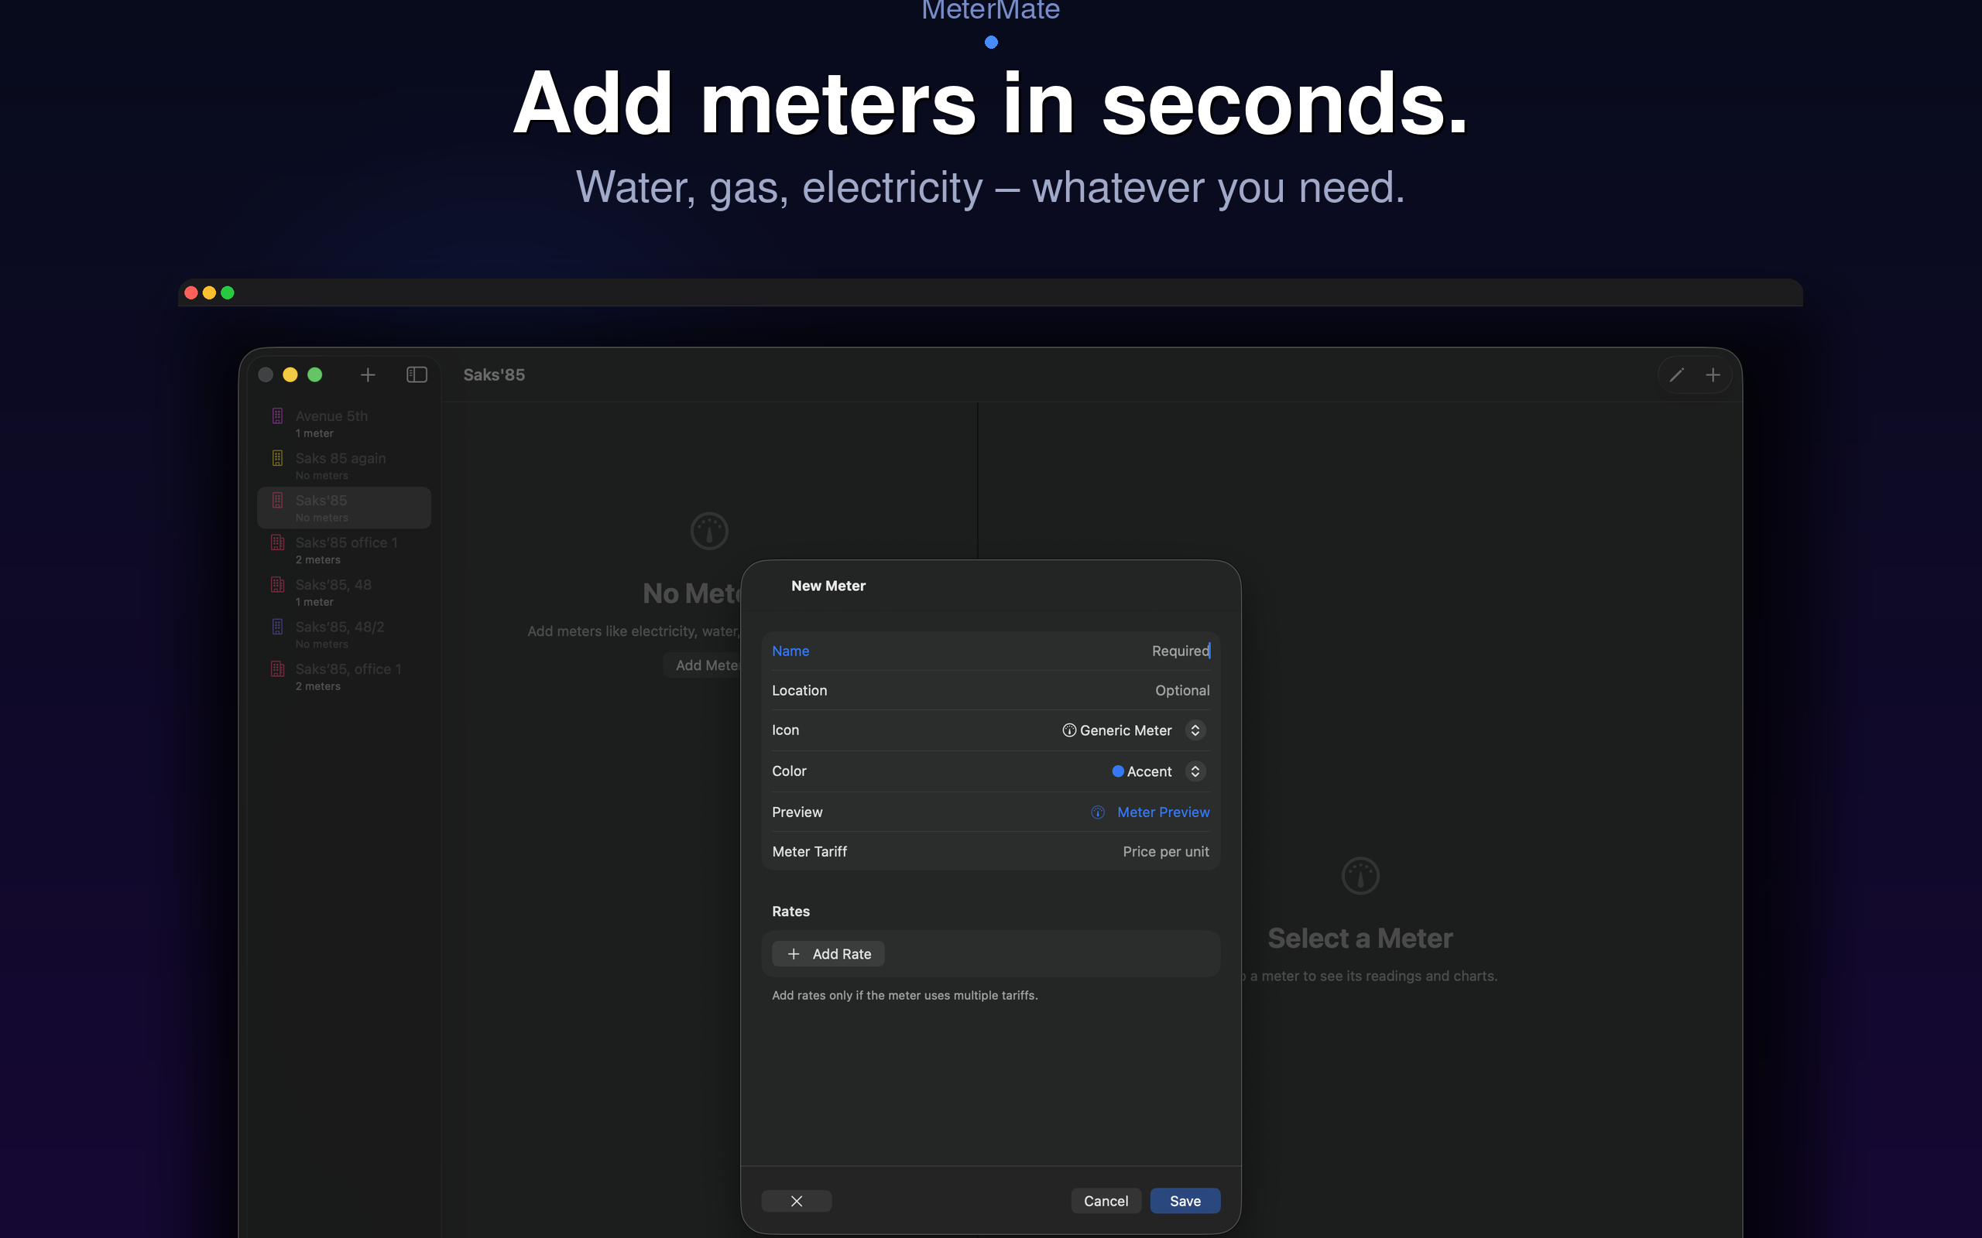The image size is (1982, 1238).
Task: Click the inner window yellow minimize button
Action: (290, 374)
